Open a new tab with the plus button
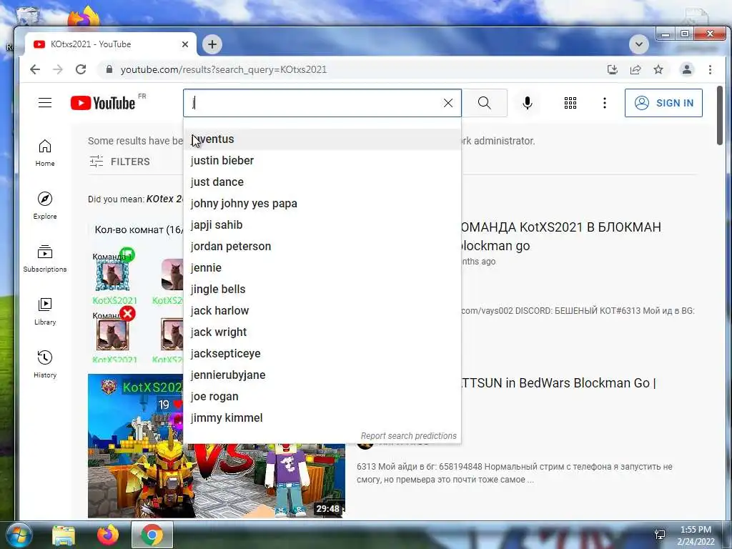Viewport: 732px width, 549px height. 212,44
